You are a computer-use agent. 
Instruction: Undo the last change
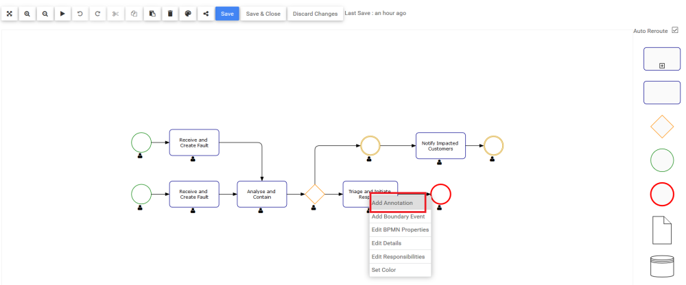tap(81, 14)
